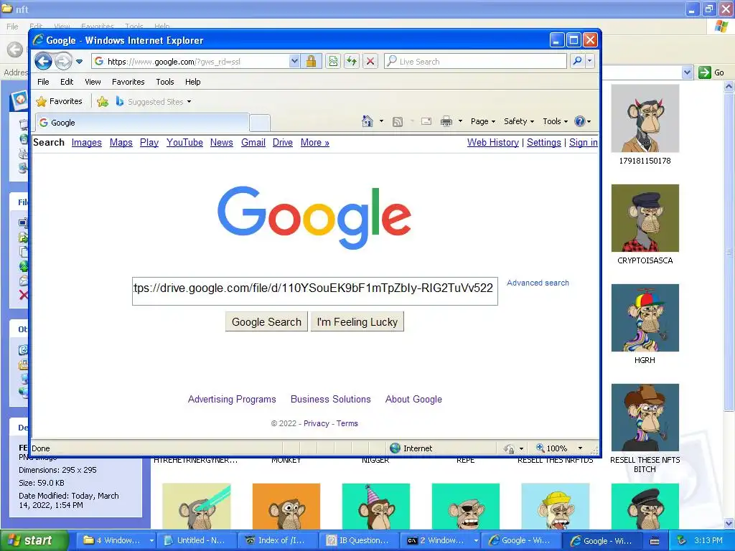735x551 pixels.
Task: Click I'm Feeling Lucky button
Action: (357, 322)
